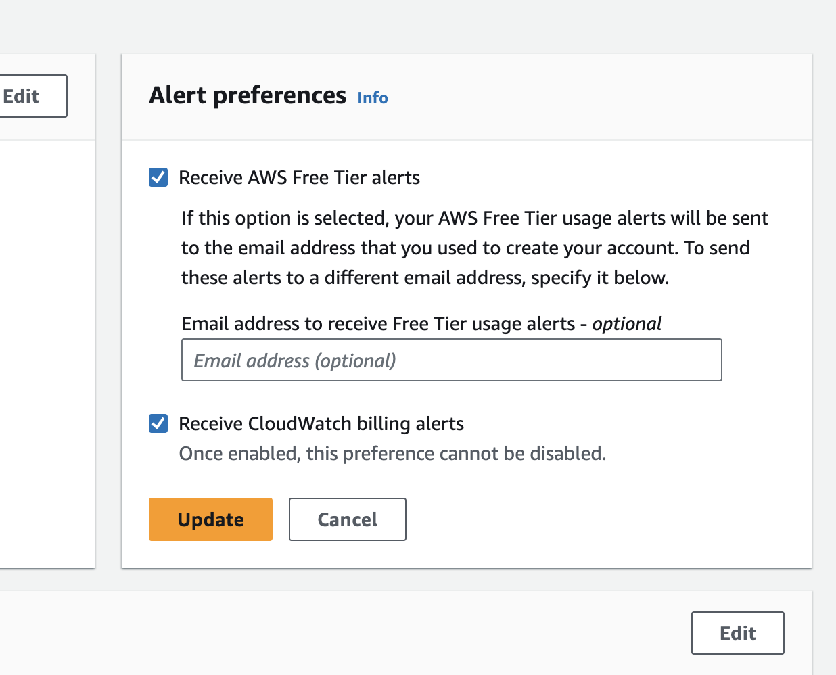Screen dimensions: 836x675
Task: Click the italic 'optional' word in the email label
Action: pyautogui.click(x=627, y=324)
